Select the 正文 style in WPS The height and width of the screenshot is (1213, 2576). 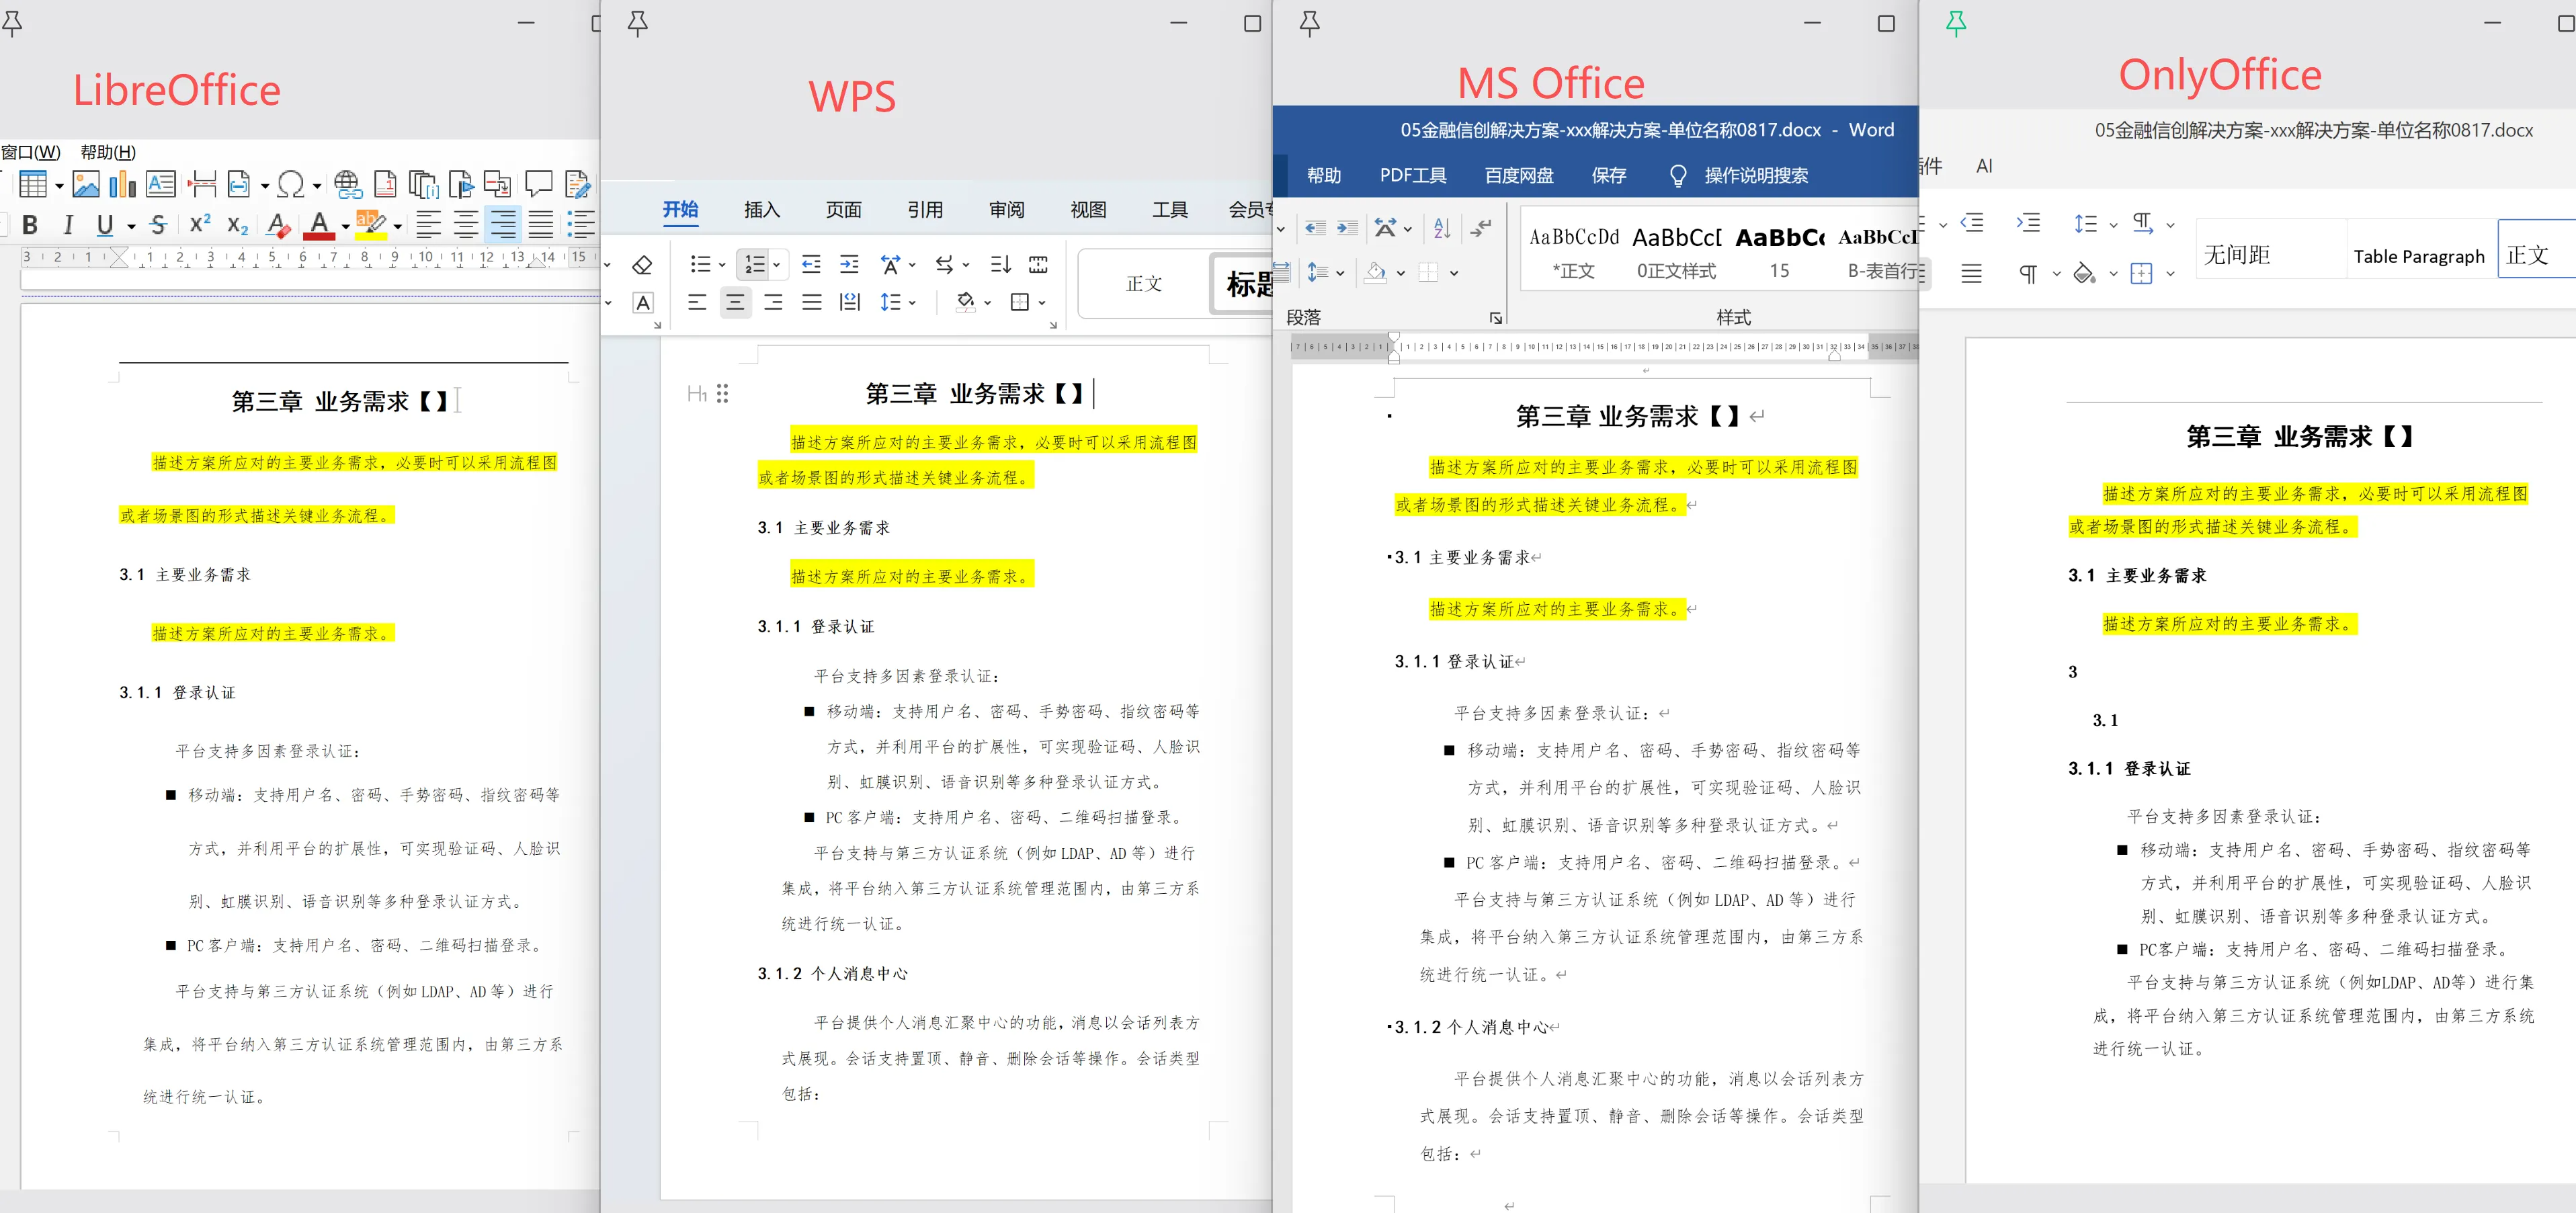pos(1144,284)
